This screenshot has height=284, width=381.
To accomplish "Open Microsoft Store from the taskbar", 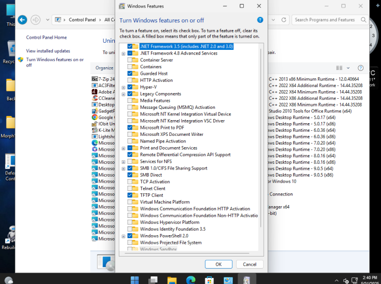I will pos(209,280).
